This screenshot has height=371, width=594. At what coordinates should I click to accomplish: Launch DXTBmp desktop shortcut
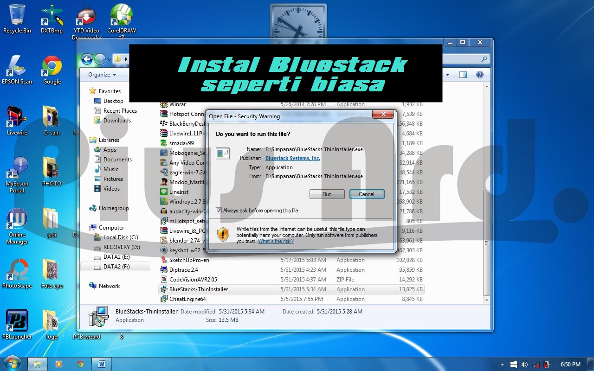coord(52,19)
